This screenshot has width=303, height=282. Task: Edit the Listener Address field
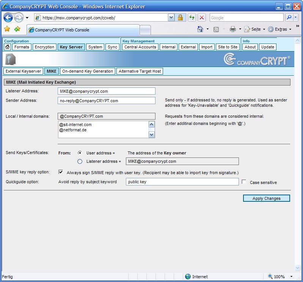tap(107, 91)
